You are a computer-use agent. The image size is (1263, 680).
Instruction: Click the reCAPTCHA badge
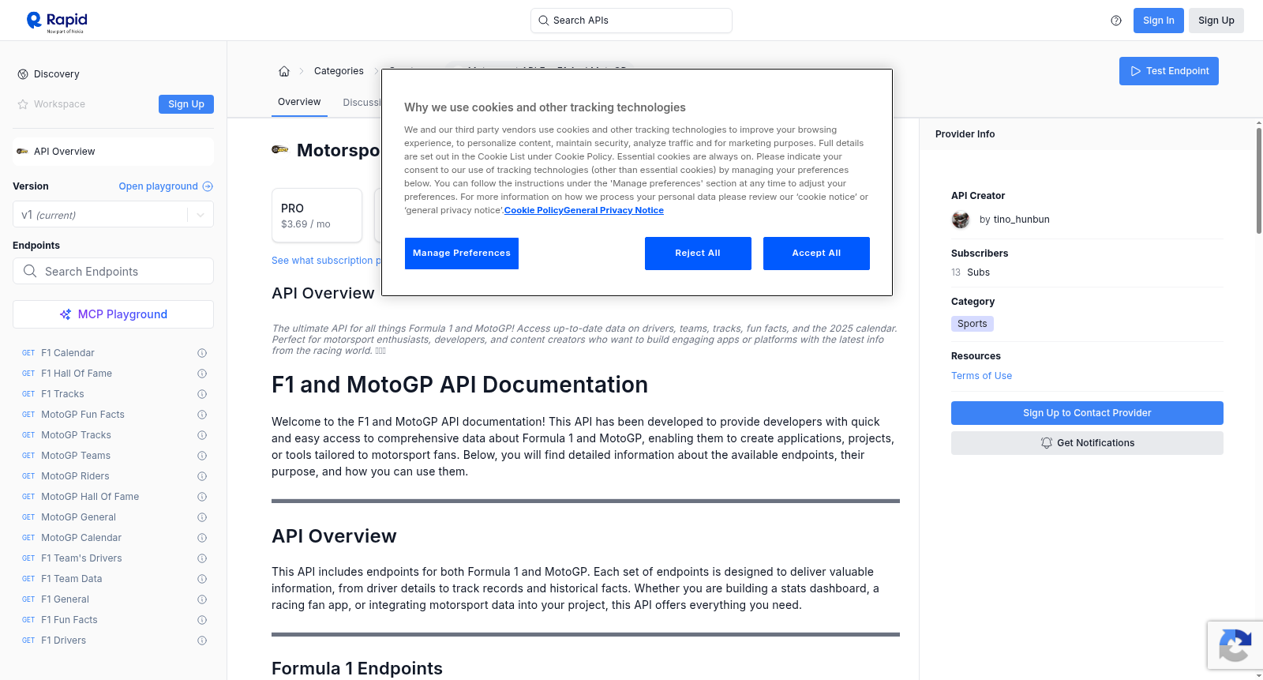pyautogui.click(x=1235, y=645)
